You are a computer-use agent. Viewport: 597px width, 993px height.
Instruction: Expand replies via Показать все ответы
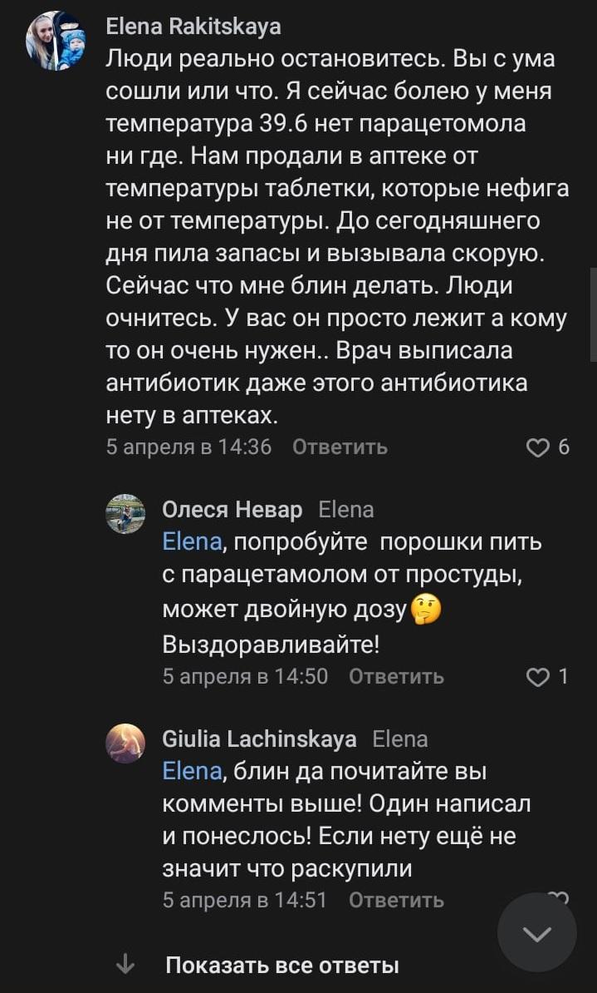pos(282,966)
